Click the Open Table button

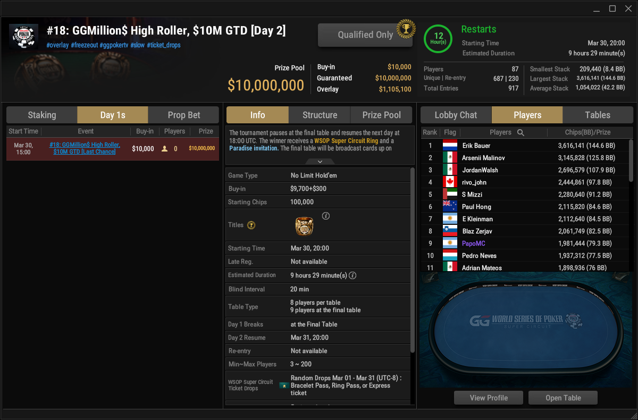pos(564,398)
